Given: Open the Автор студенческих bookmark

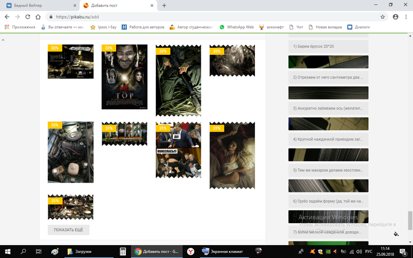Looking at the screenshot, I should point(191,27).
